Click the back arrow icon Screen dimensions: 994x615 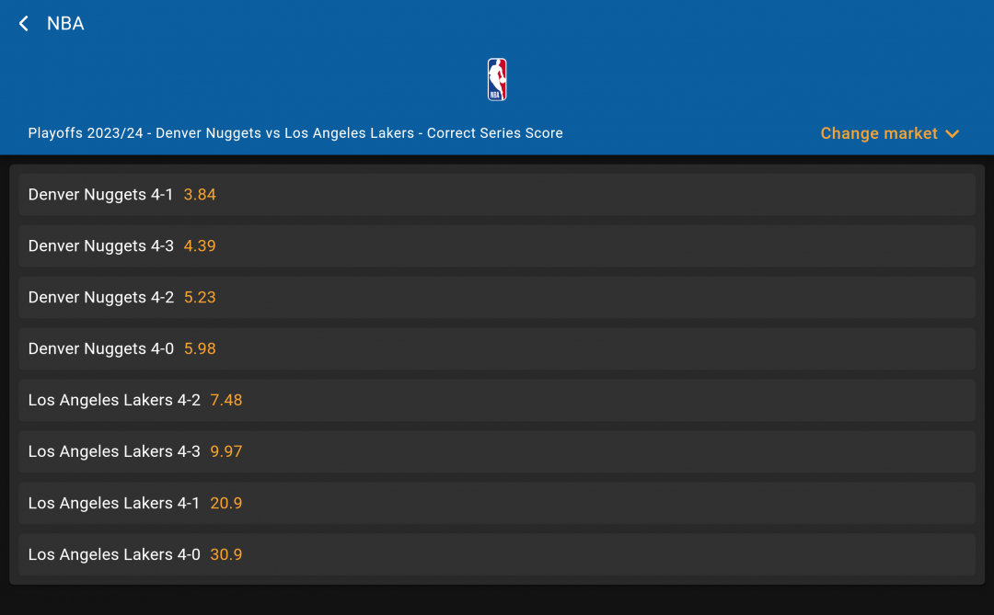23,23
